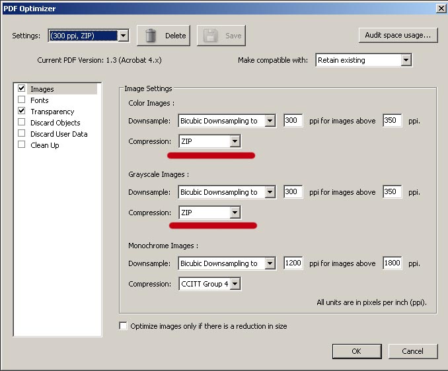Click the Cancel button
This screenshot has width=448, height=371.
pyautogui.click(x=412, y=351)
